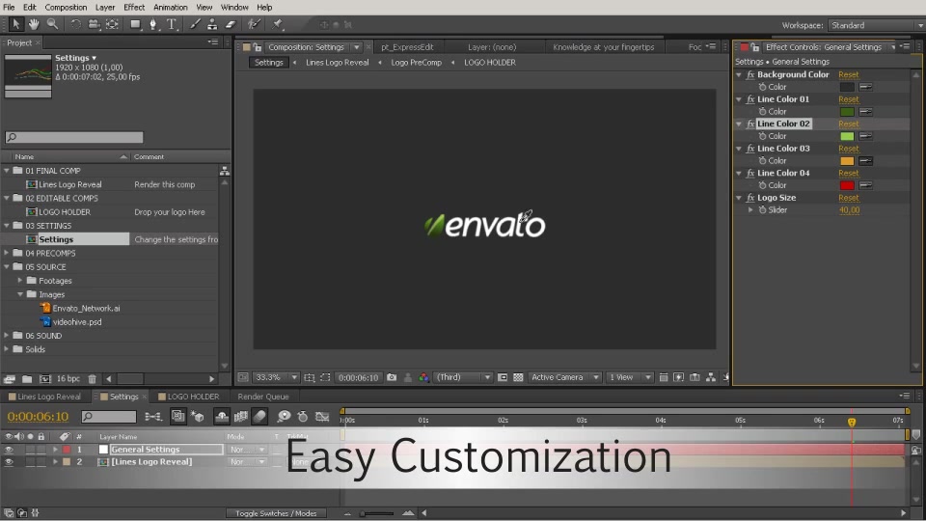Delete selected project item with trash icon
Viewport: 926px width, 521px height.
[93, 378]
